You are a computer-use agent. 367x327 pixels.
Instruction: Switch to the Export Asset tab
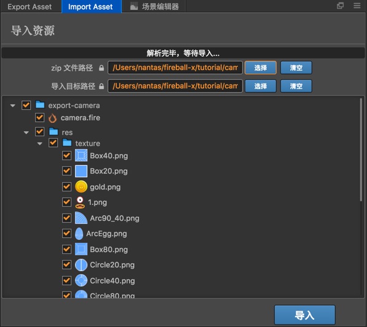[x=30, y=7]
